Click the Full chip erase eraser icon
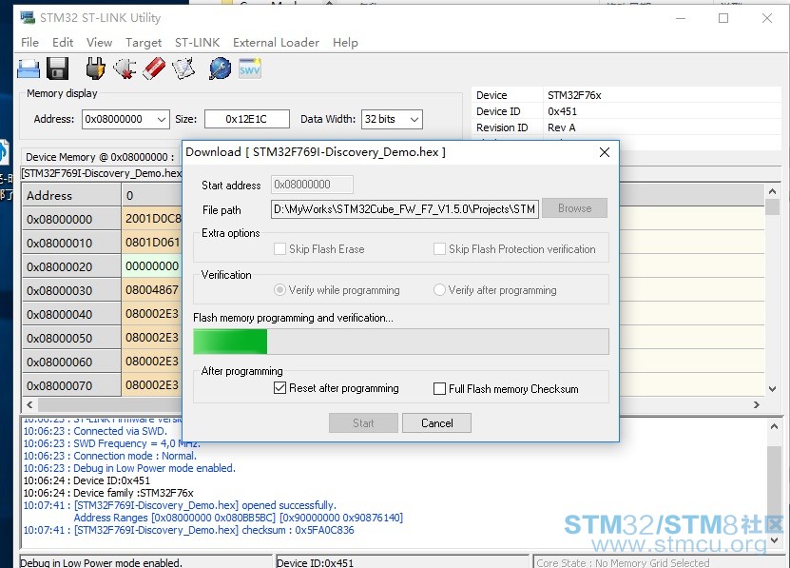Screen dimensions: 790x568 click(154, 69)
